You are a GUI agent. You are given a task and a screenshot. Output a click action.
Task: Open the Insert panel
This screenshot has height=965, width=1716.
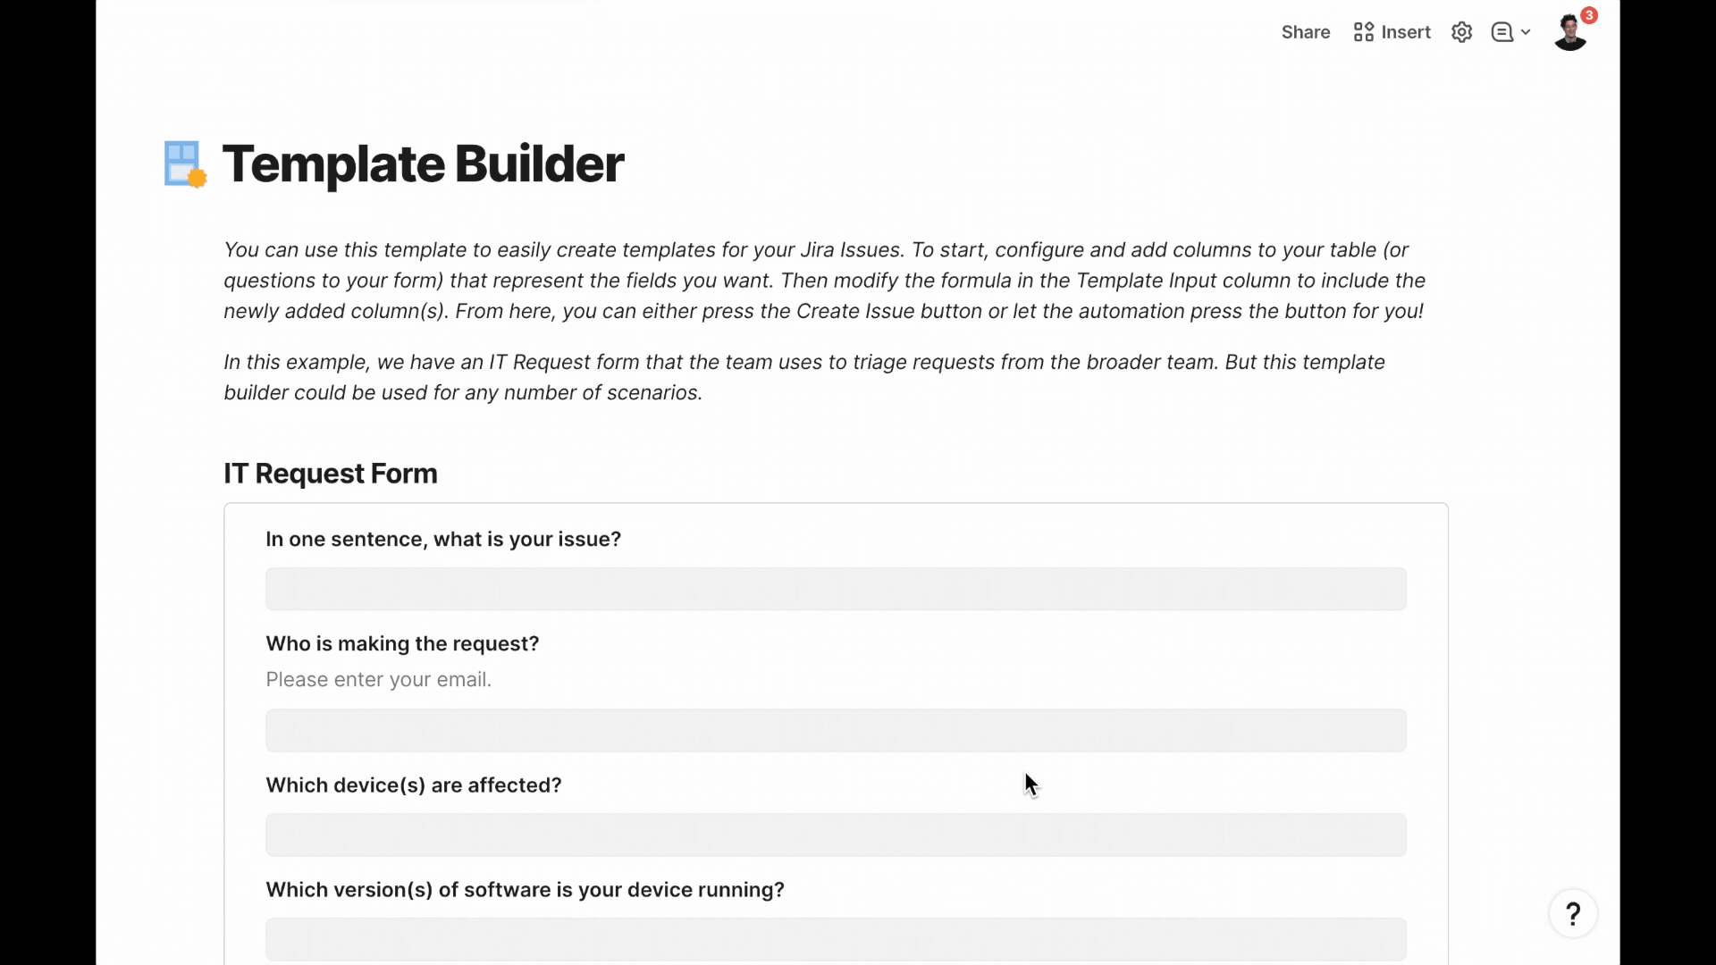(x=1392, y=32)
